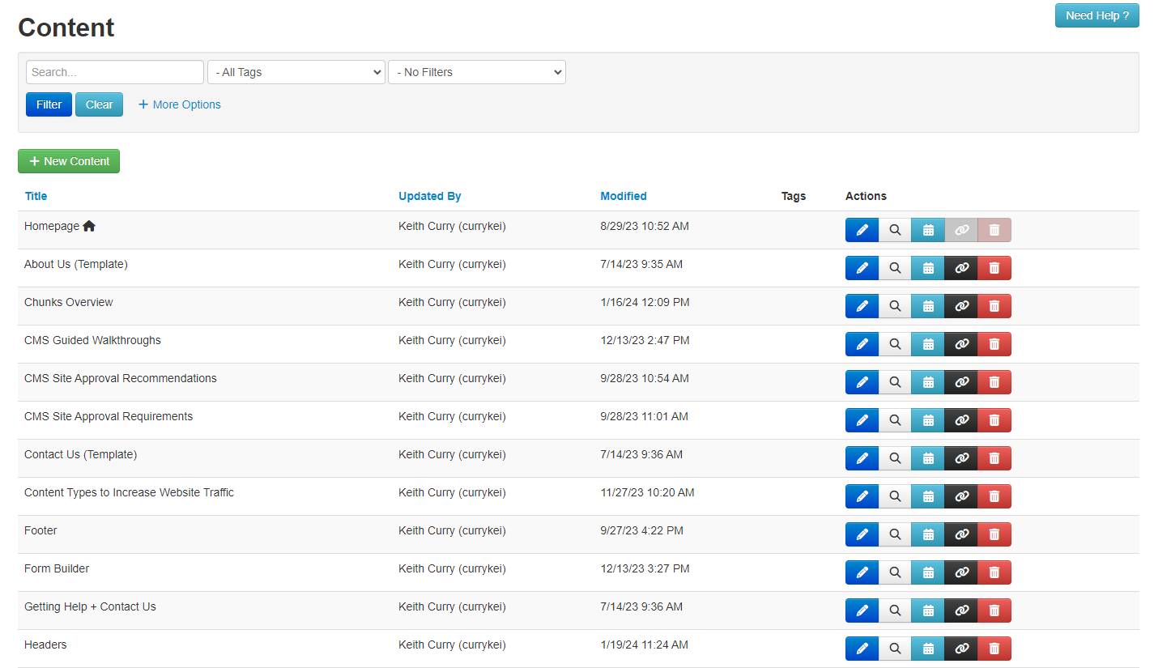Sort by the Title column header
This screenshot has width=1154, height=668.
[x=36, y=196]
